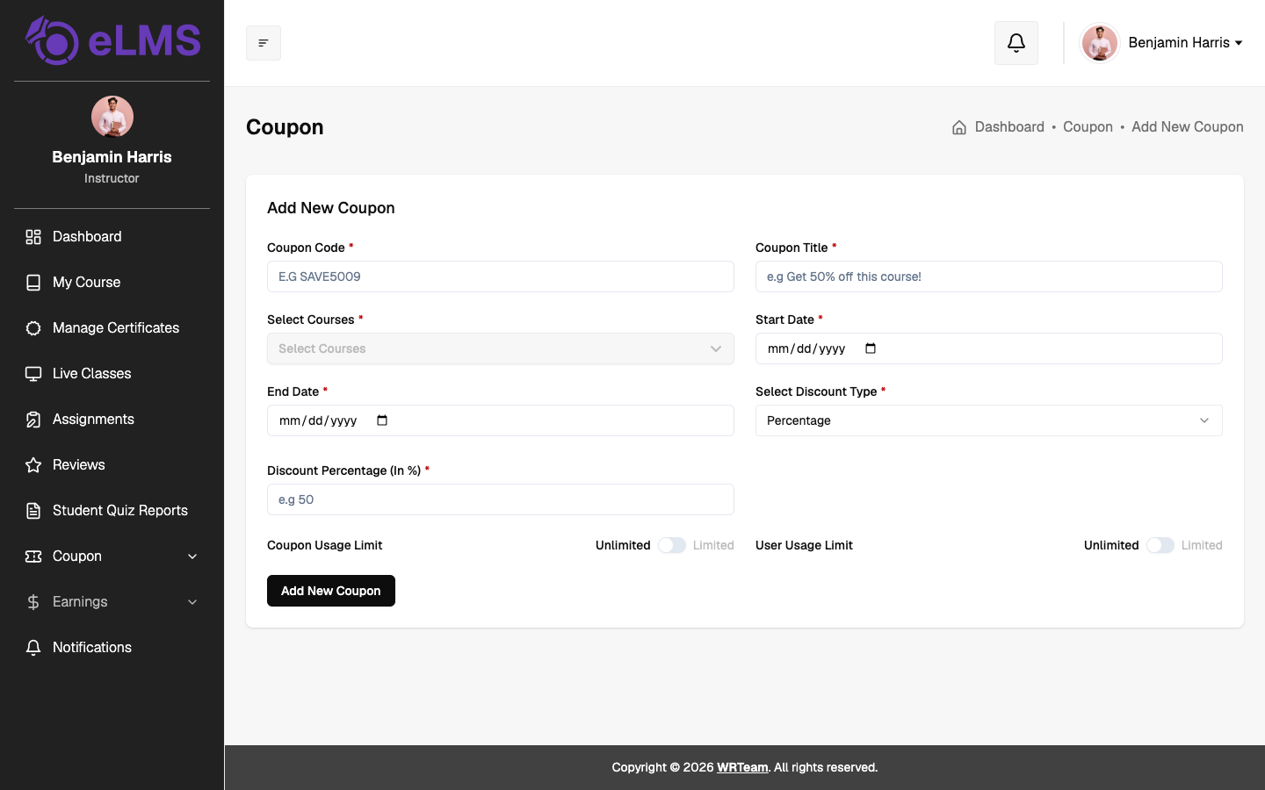Click the Coupon ticket icon in sidebar
This screenshot has height=790, width=1265.
point(33,557)
